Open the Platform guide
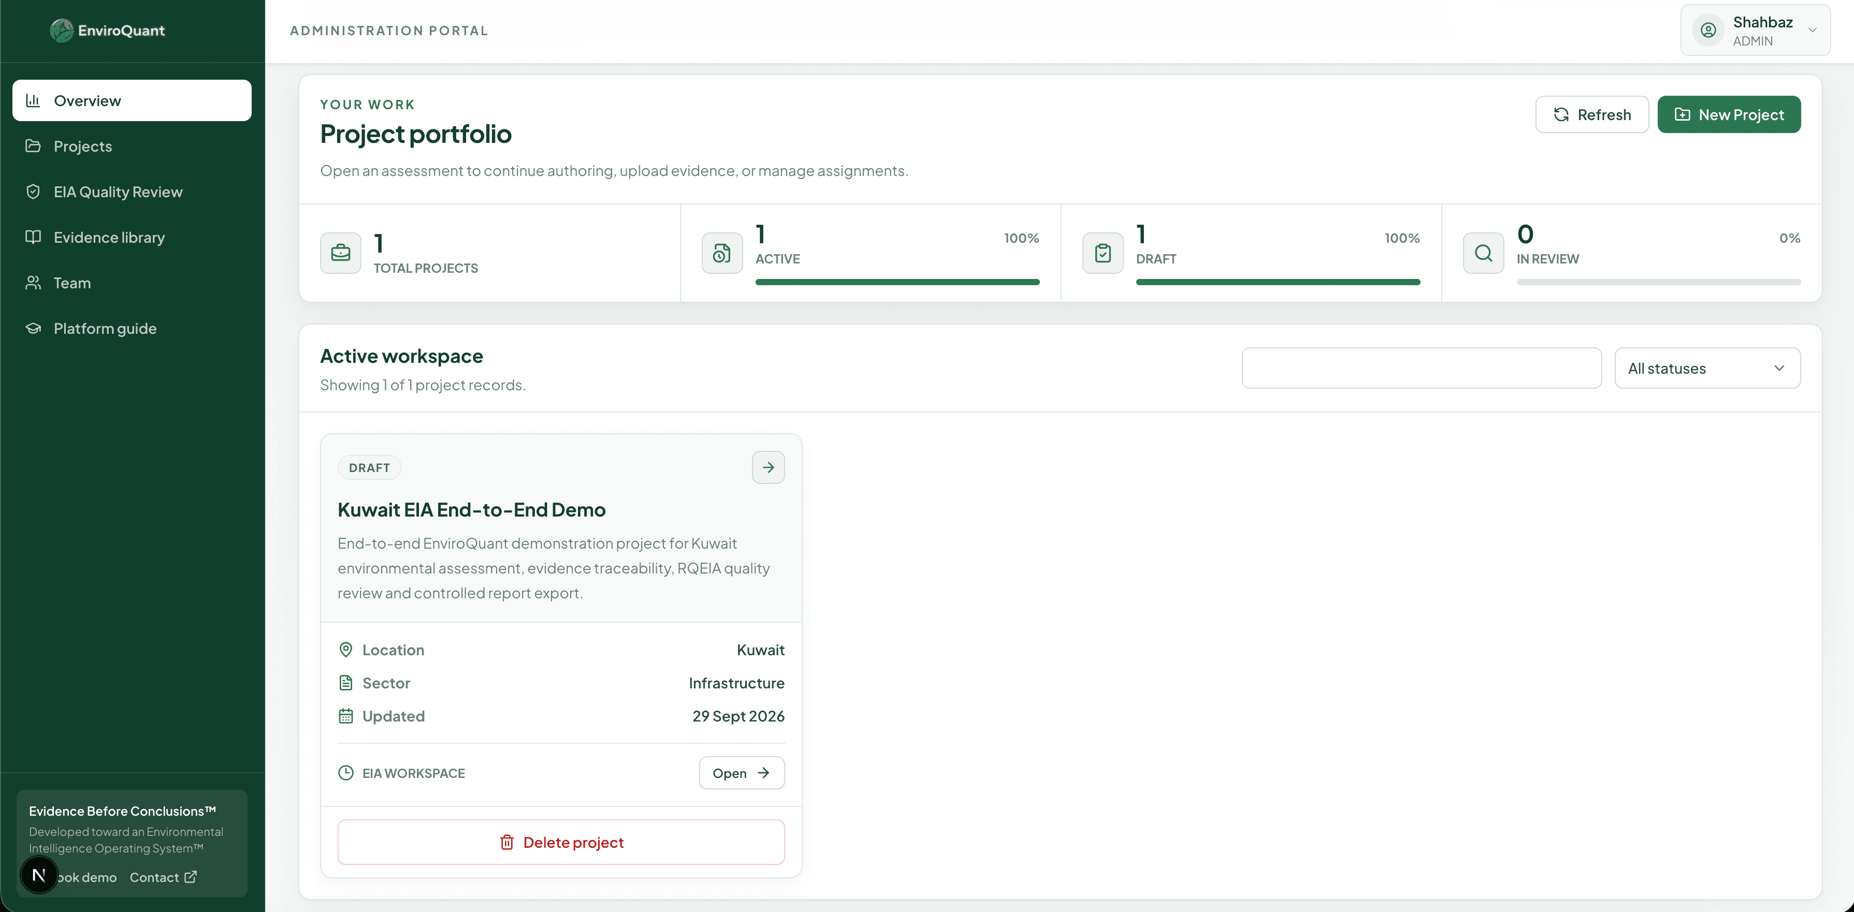Image resolution: width=1854 pixels, height=912 pixels. [x=132, y=328]
